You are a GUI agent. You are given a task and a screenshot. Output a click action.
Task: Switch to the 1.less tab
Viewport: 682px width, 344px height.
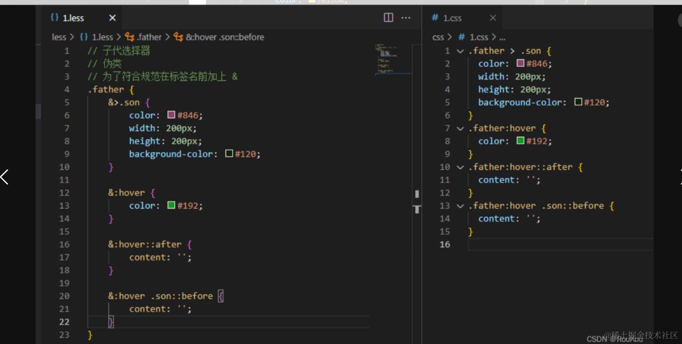(x=73, y=18)
